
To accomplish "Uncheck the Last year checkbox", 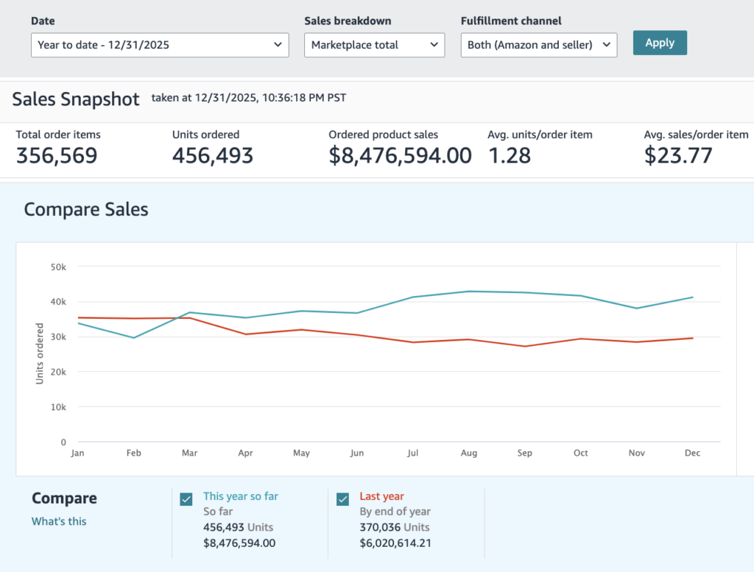I will 343,499.
